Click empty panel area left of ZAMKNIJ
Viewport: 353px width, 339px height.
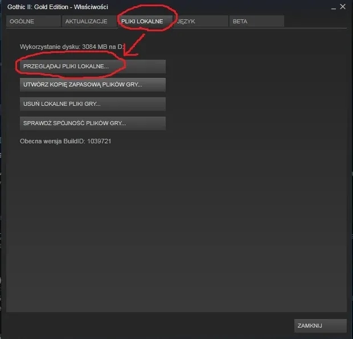(171, 325)
